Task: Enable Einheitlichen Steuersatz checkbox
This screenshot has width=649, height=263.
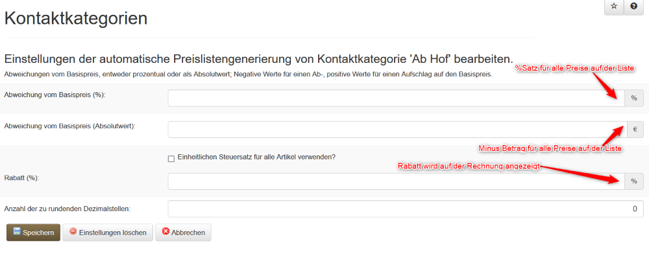Action: [171, 159]
